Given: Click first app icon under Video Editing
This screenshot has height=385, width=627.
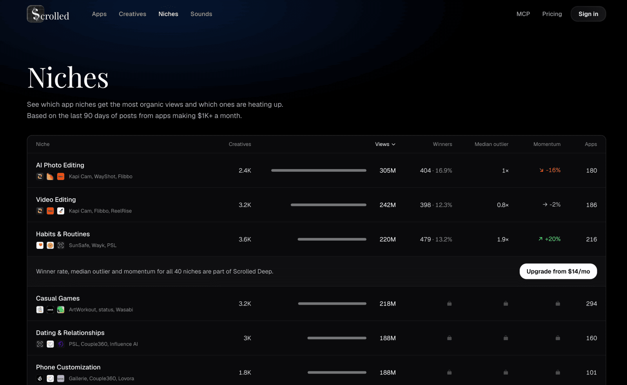Looking at the screenshot, I should [40, 211].
